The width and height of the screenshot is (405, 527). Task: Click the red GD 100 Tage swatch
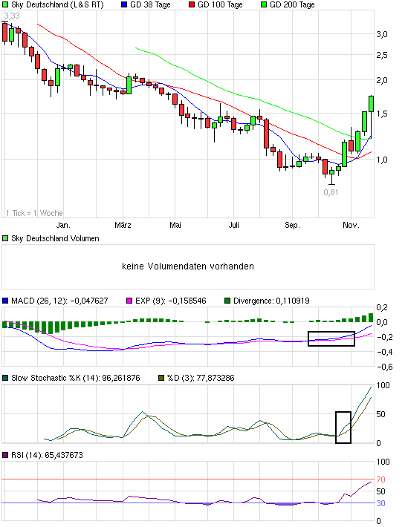click(x=192, y=4)
